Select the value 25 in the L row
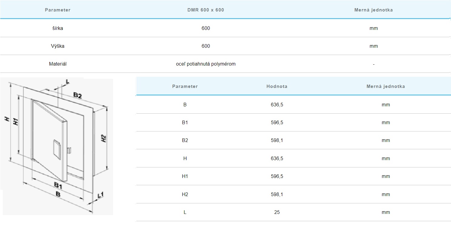Screen dimensions: 451x252 coord(277,212)
